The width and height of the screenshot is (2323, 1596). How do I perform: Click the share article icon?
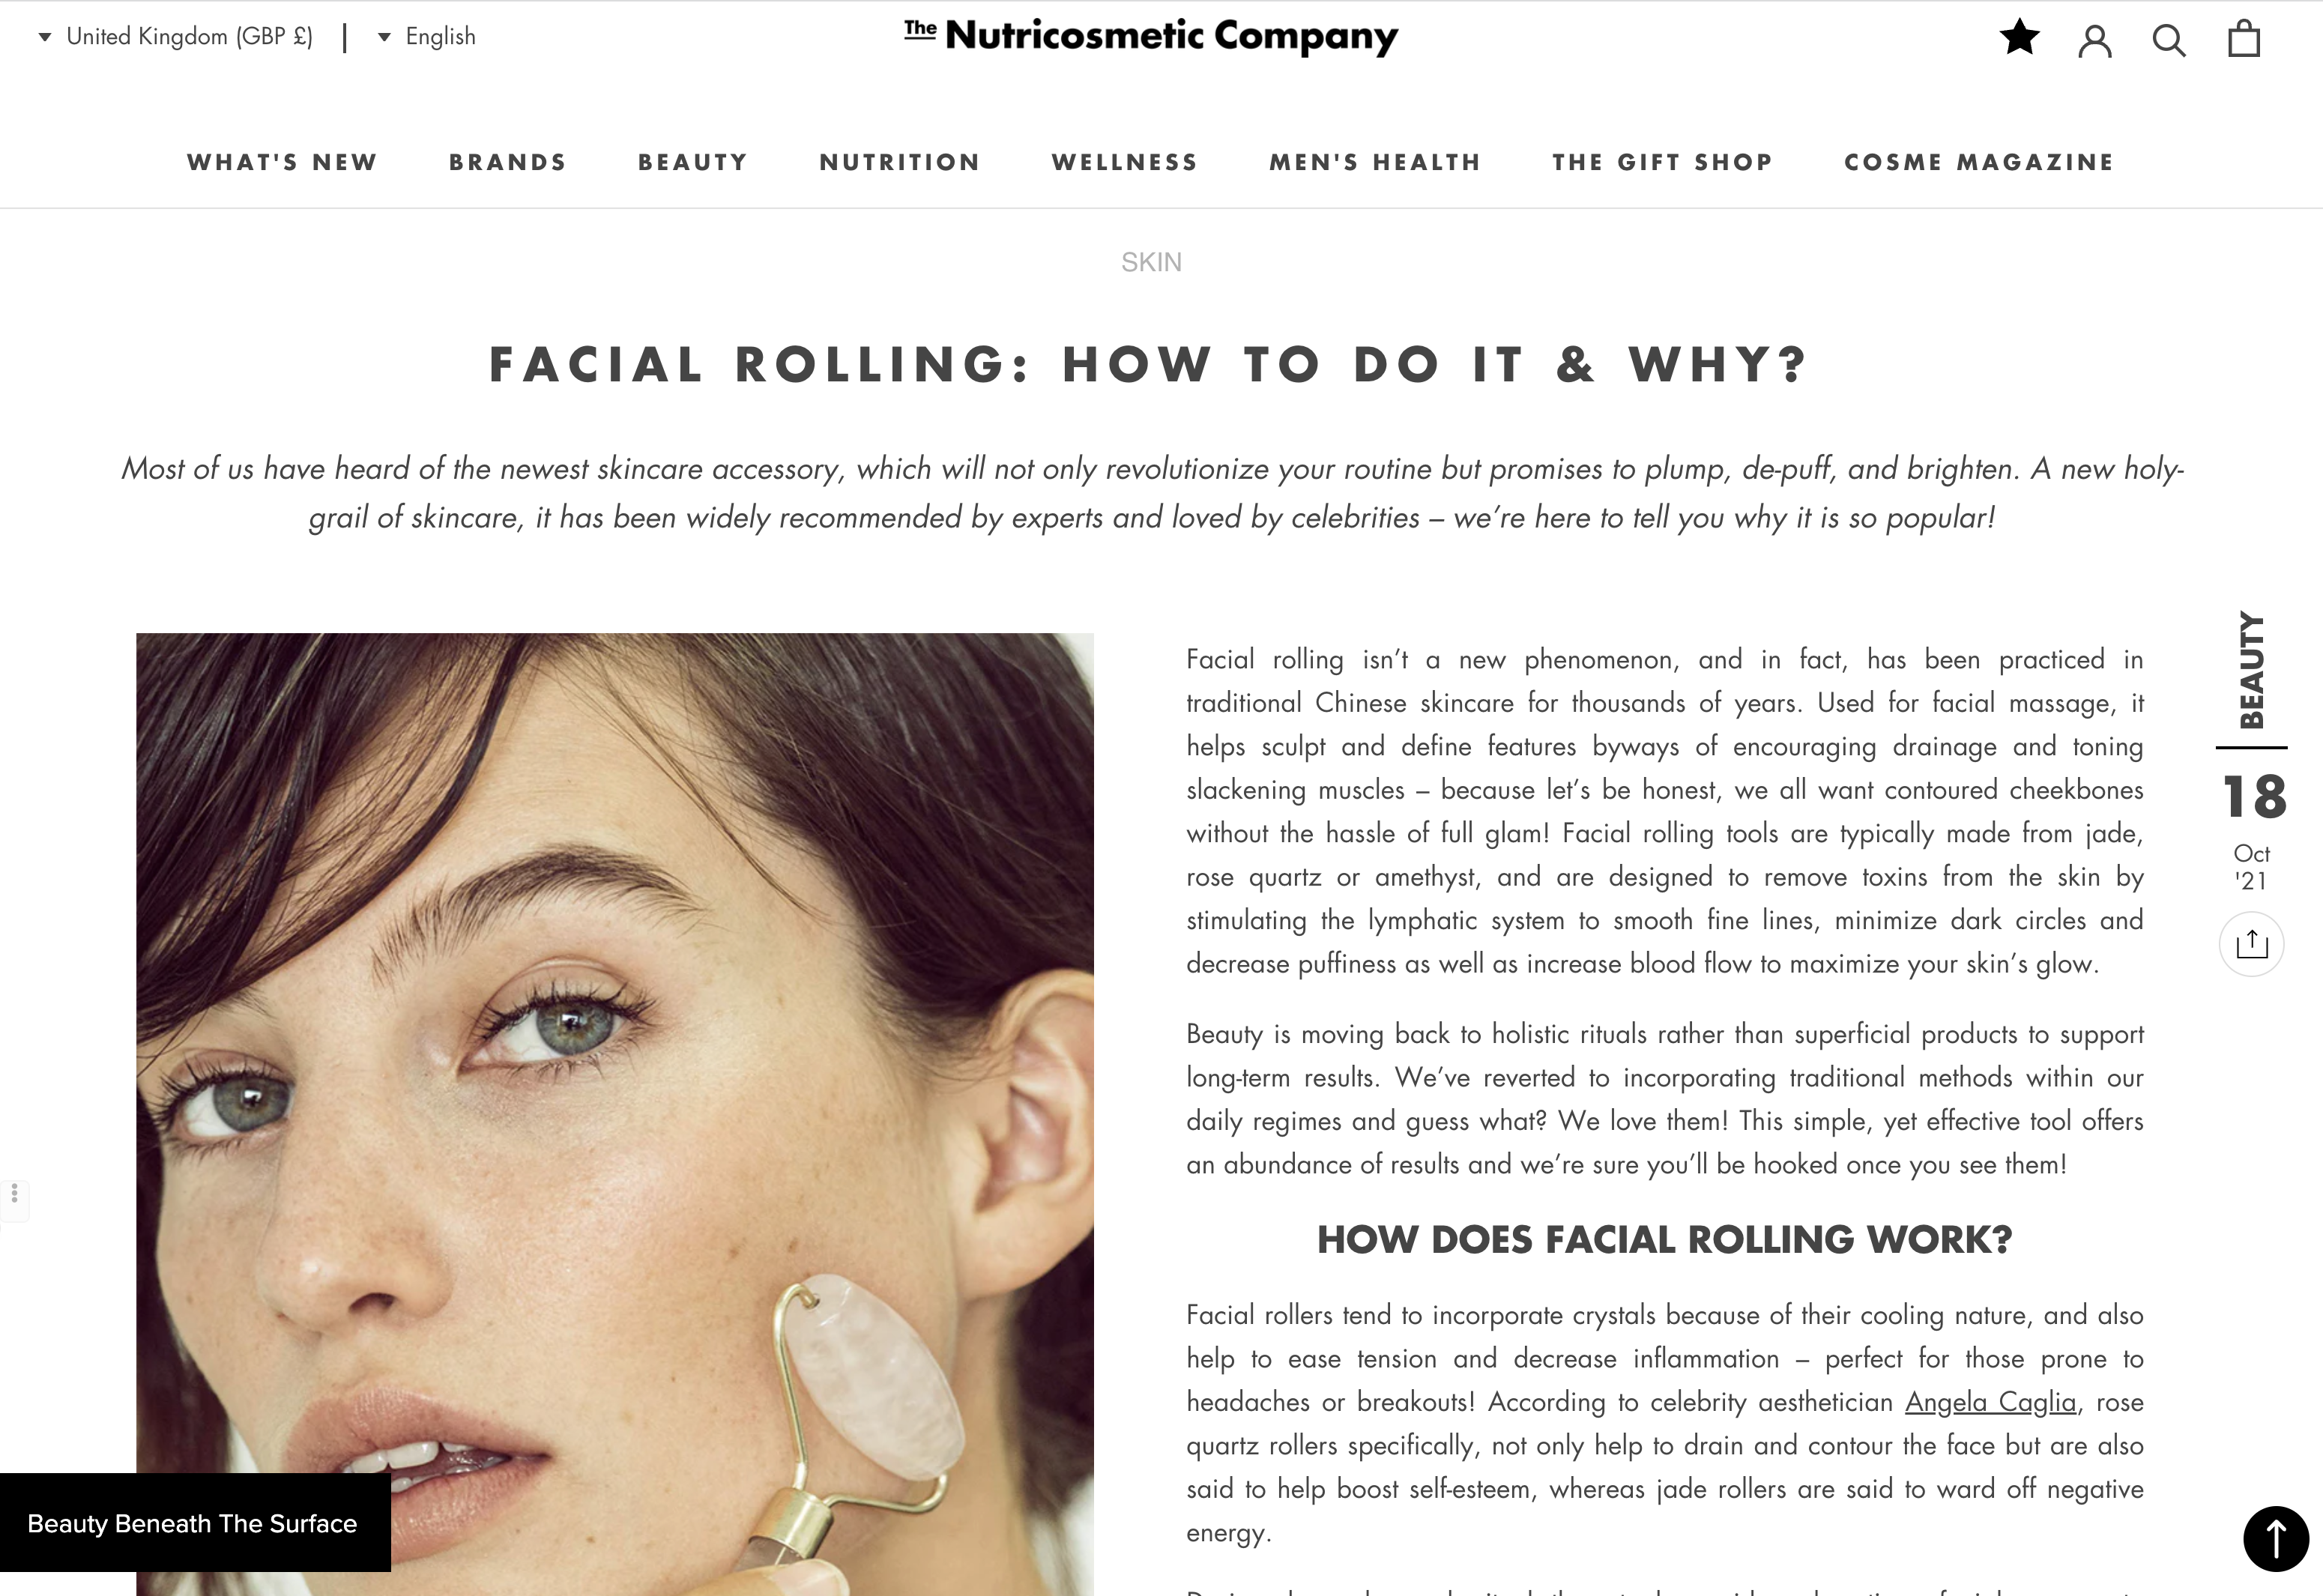click(x=2252, y=944)
